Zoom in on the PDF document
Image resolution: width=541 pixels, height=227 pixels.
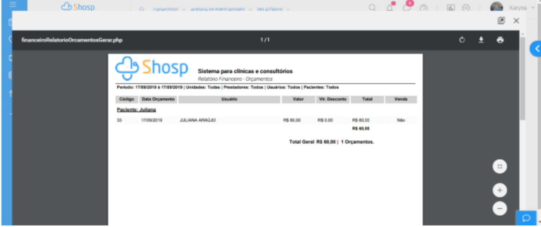[x=500, y=190]
